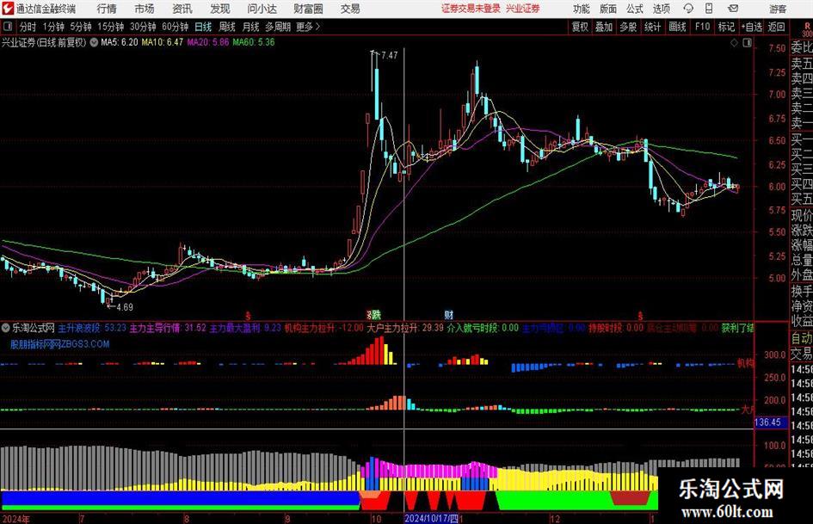Open the customer service headset icon
813x524 pixels.
coord(688,9)
